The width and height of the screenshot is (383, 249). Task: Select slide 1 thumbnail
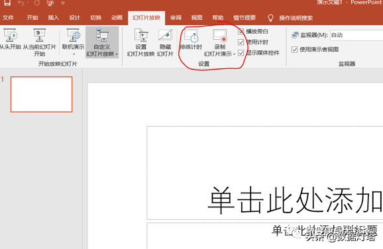pos(41,94)
